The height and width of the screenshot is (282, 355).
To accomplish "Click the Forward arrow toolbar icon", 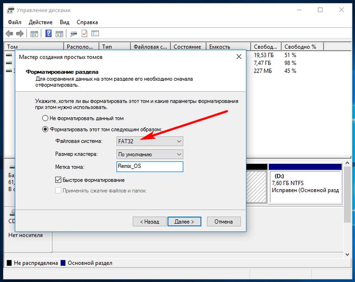I will tap(20, 33).
